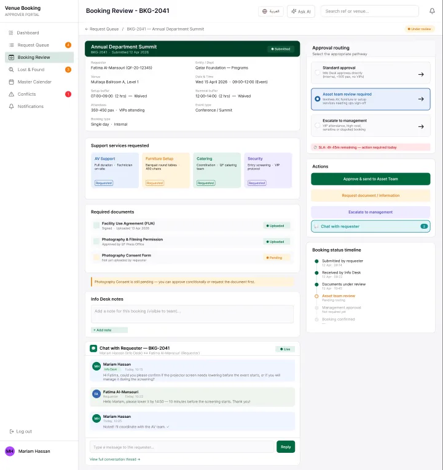
Task: Click the Ask AI button
Action: click(x=301, y=12)
